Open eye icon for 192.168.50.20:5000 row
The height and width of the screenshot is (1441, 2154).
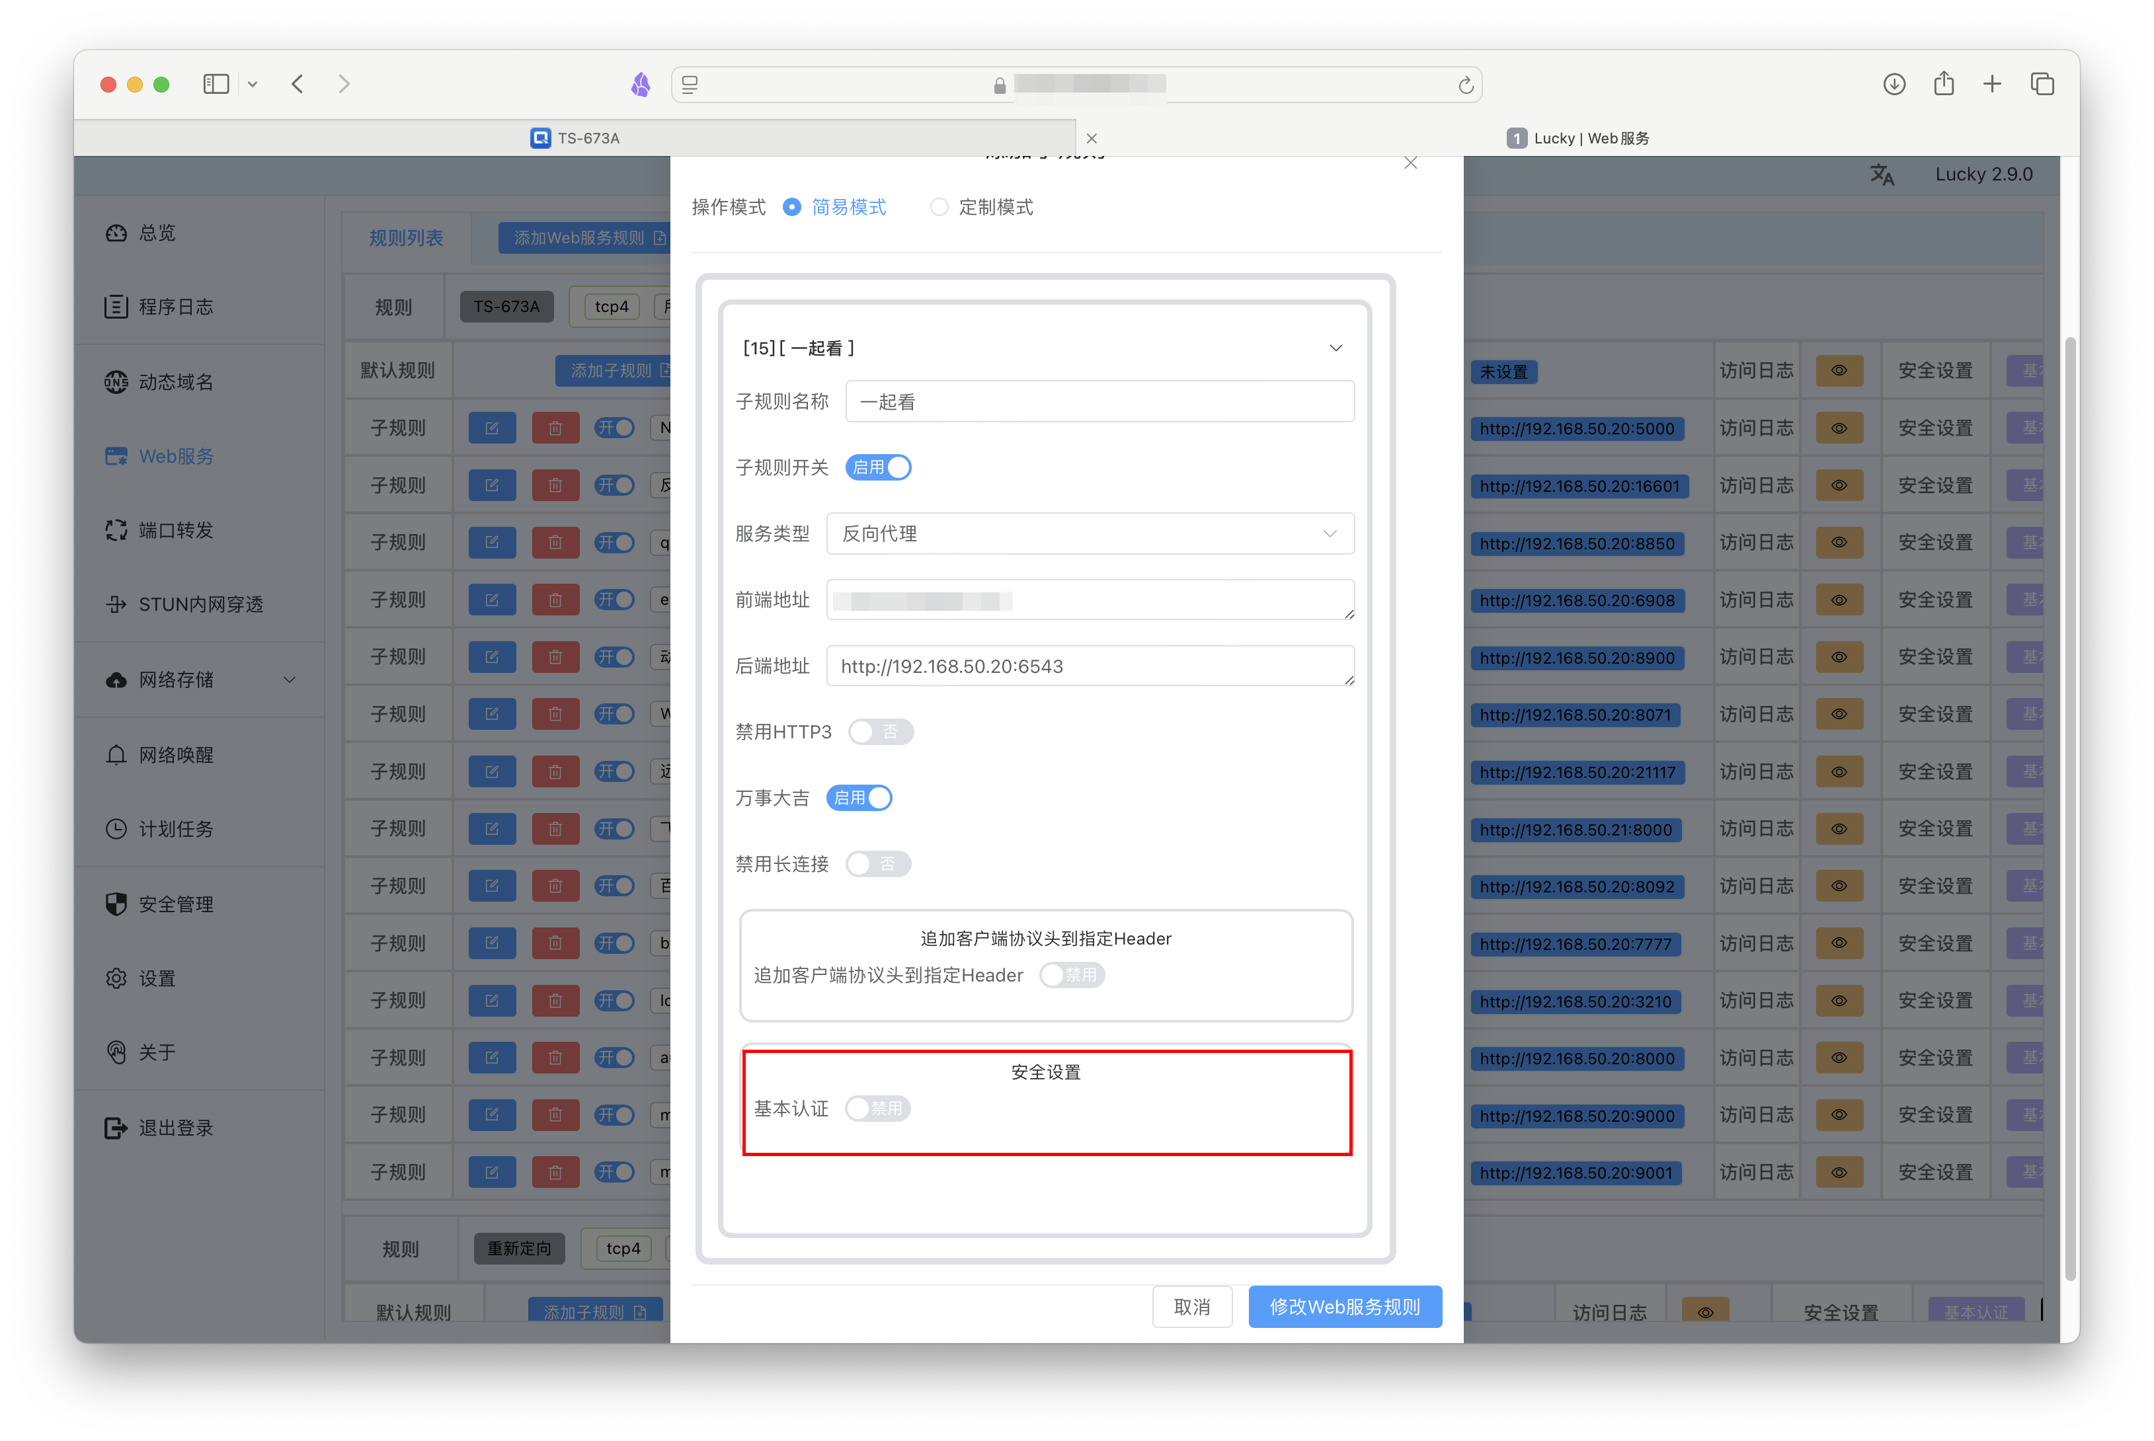tap(1839, 428)
